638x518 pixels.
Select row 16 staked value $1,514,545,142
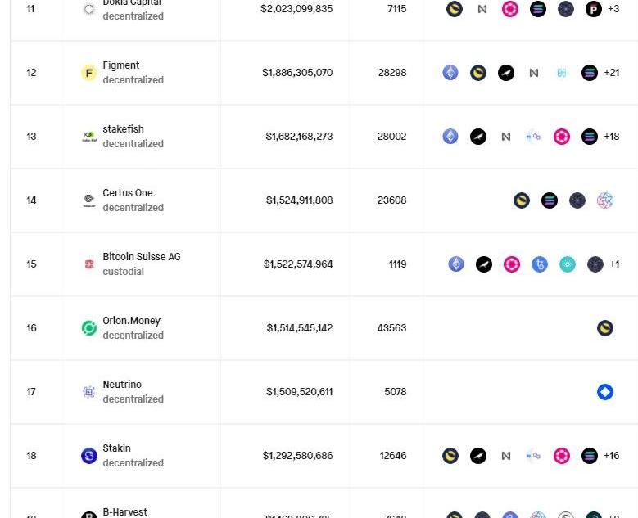(300, 328)
